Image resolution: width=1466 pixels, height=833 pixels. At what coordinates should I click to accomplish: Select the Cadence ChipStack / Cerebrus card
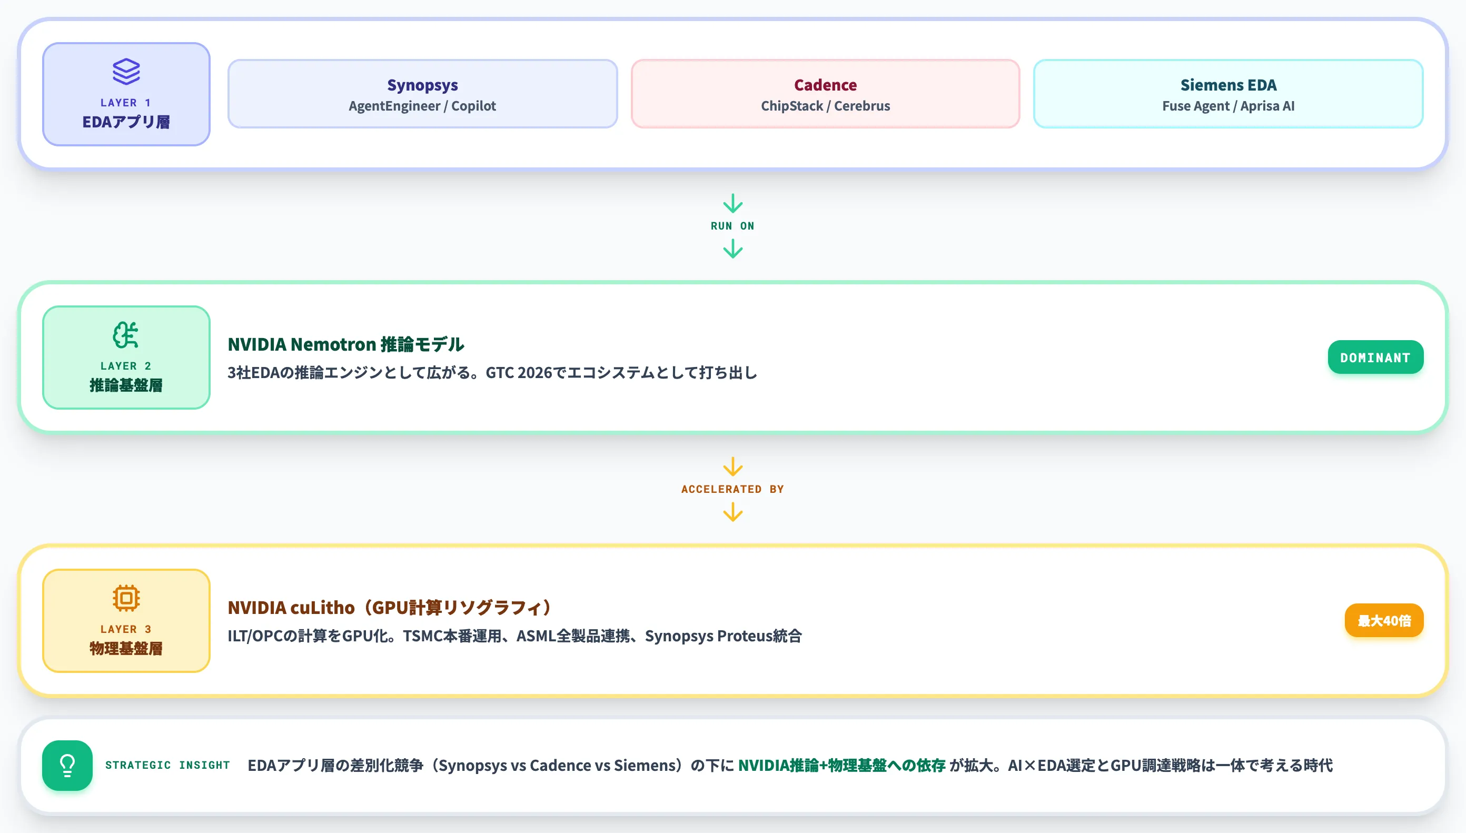click(825, 94)
